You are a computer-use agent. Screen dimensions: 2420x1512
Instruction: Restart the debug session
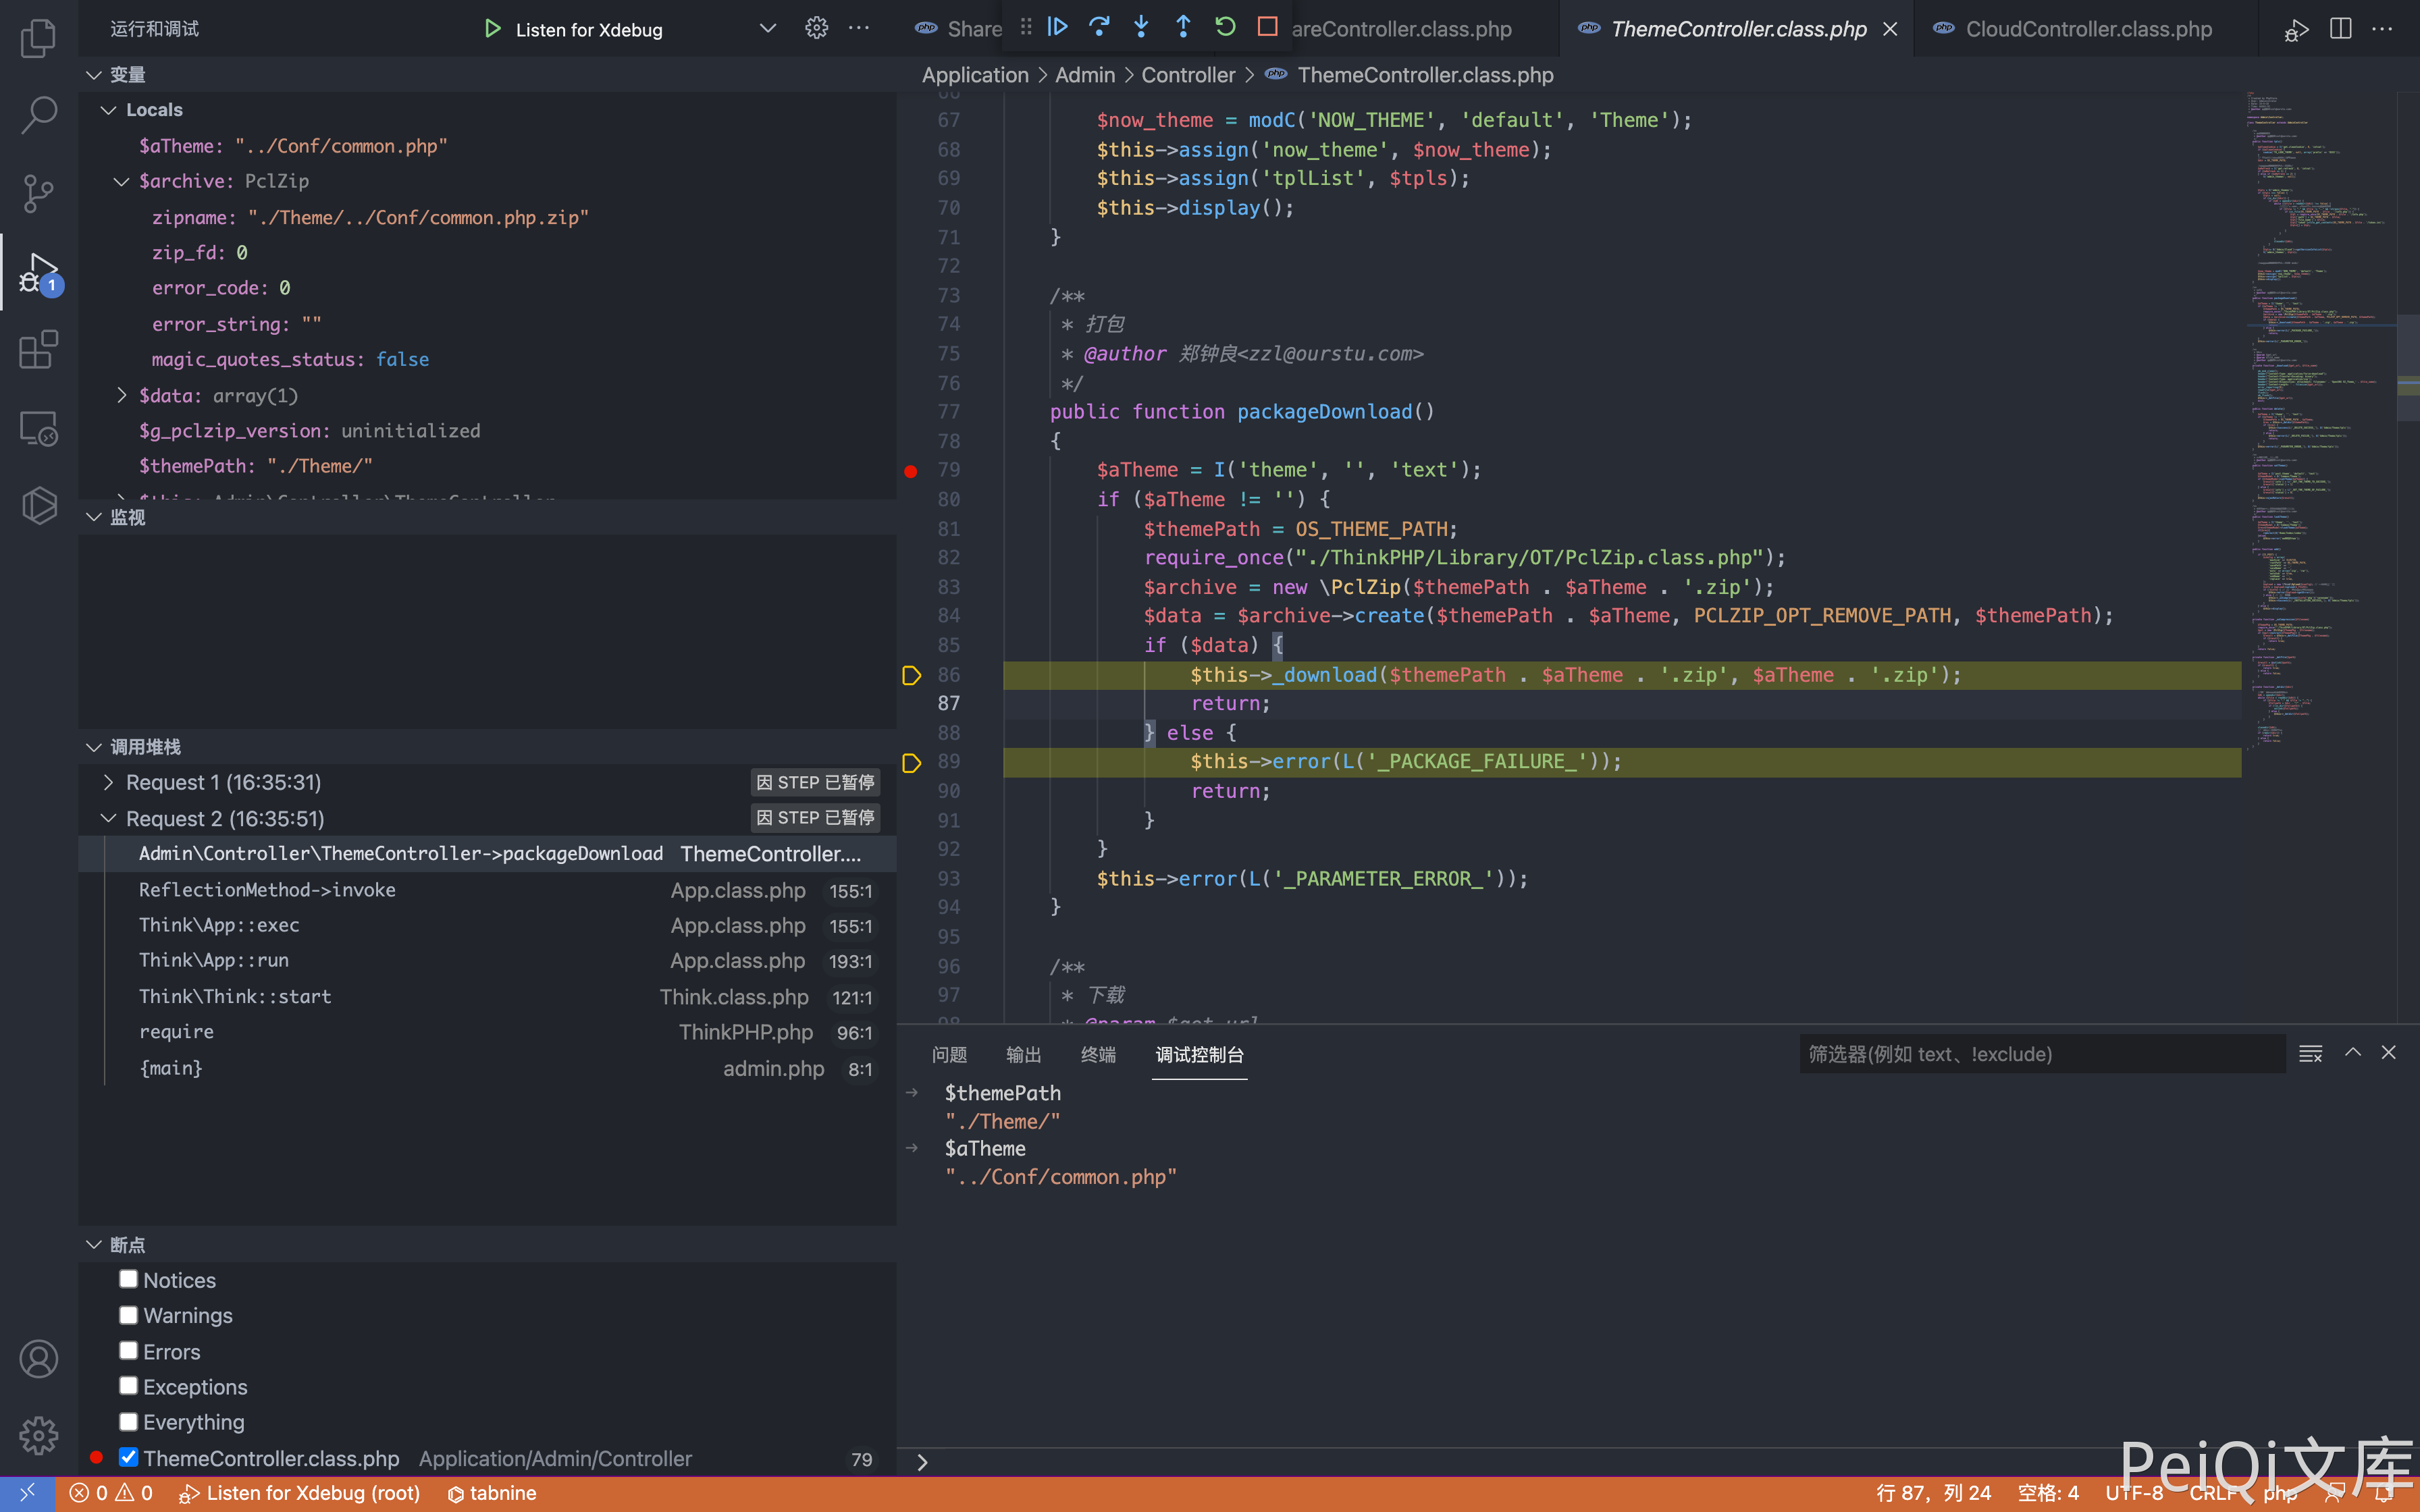(x=1225, y=27)
